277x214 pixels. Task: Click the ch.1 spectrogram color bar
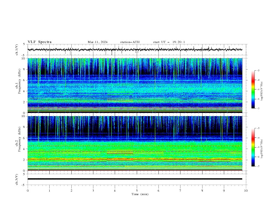point(253,90)
